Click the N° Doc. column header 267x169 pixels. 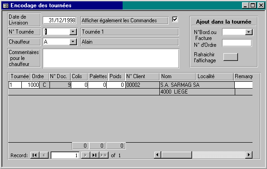(x=60, y=76)
